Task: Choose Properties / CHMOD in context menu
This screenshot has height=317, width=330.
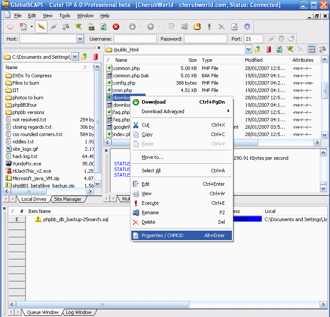Action: point(181,235)
